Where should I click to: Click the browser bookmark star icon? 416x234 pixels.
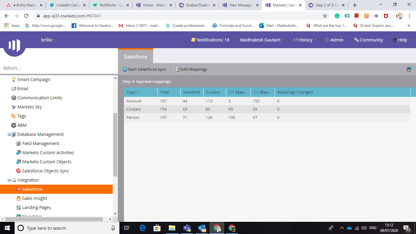[x=325, y=16]
